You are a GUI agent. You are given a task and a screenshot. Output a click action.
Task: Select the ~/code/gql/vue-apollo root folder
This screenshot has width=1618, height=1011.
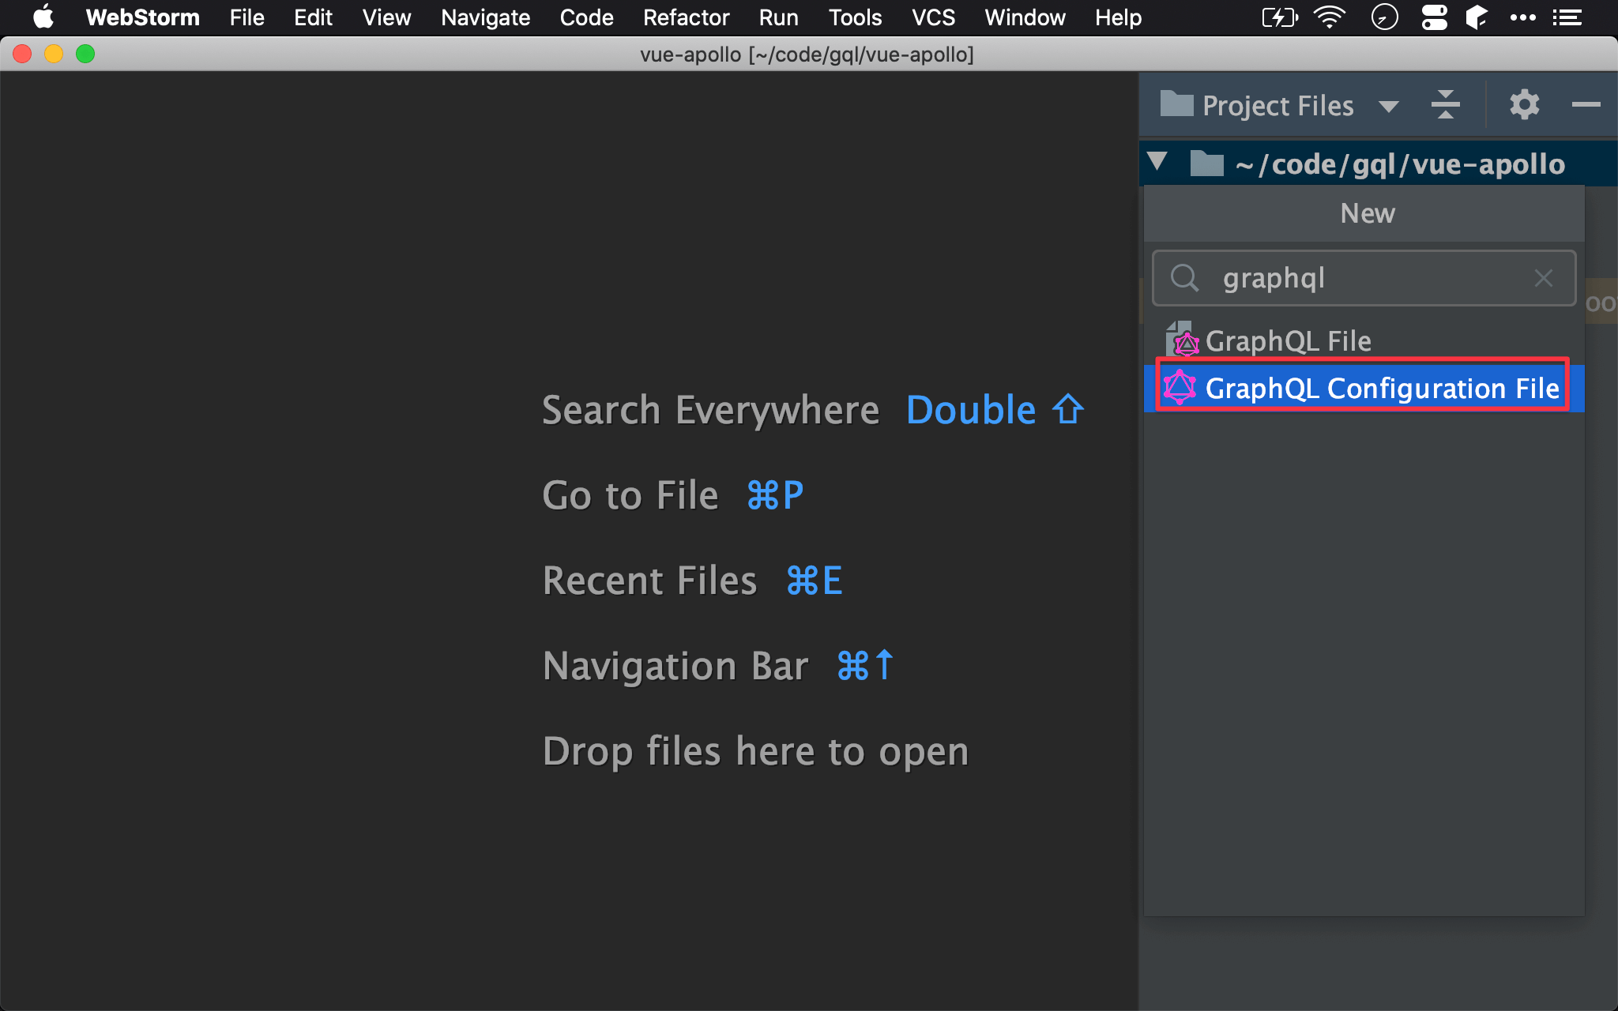point(1378,163)
